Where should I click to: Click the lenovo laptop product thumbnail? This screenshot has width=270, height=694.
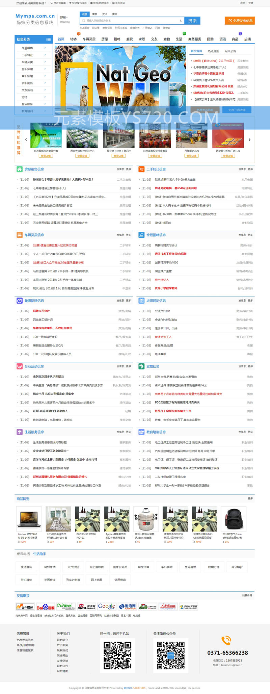(29, 519)
